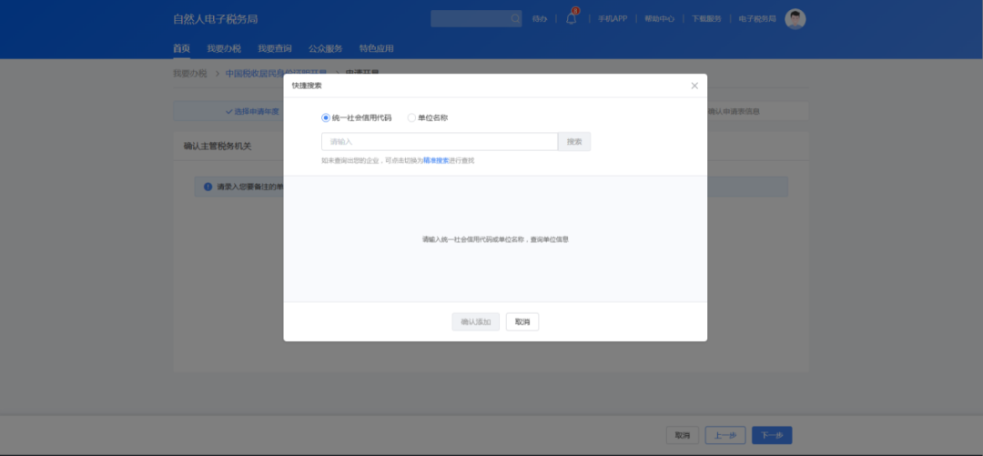This screenshot has height=456, width=983.
Task: Click the blue 下一步 button
Action: coord(771,435)
